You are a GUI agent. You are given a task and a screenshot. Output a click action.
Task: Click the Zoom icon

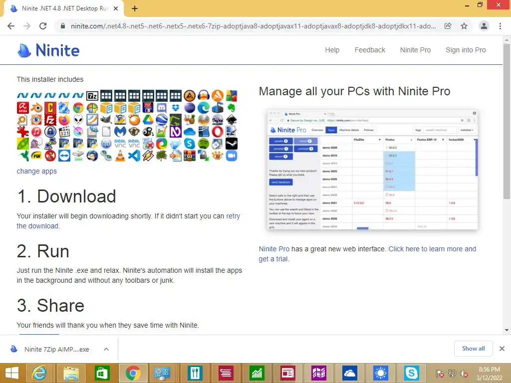(232, 156)
